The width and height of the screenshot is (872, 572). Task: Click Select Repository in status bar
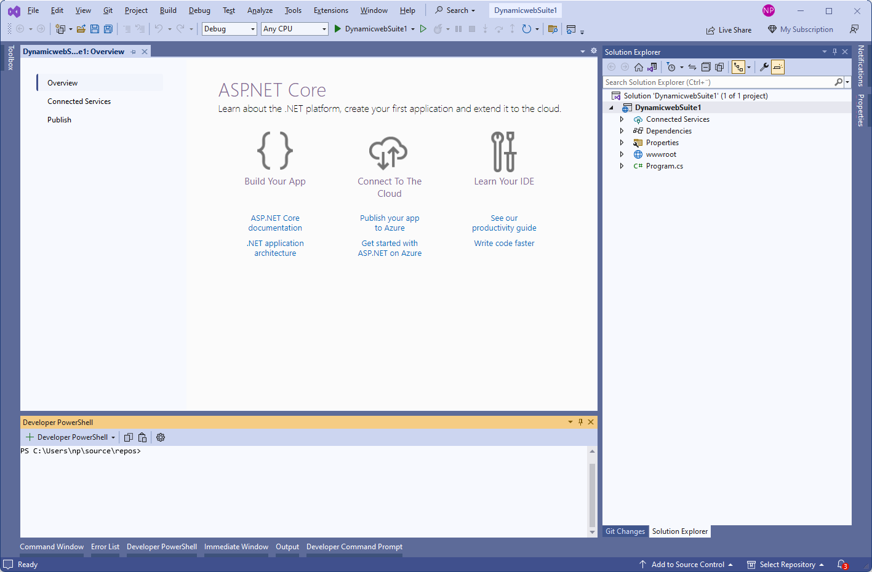click(x=785, y=565)
